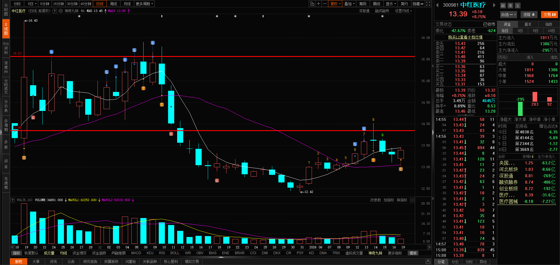
Task: Click S sell signal marker on Jan 13 candle
Action: pyautogui.click(x=364, y=129)
